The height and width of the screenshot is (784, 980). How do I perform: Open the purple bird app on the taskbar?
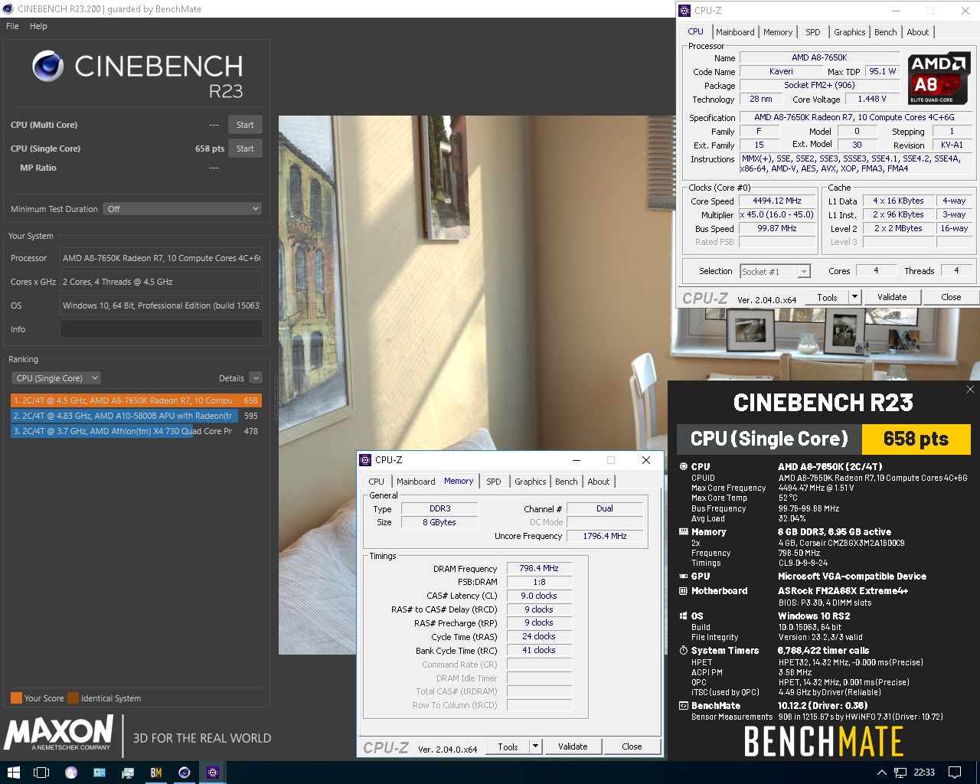(x=71, y=773)
